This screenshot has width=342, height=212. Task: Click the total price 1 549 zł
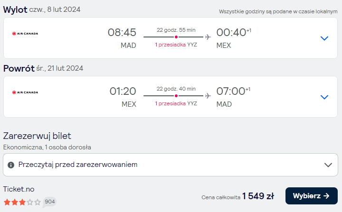tap(258, 196)
